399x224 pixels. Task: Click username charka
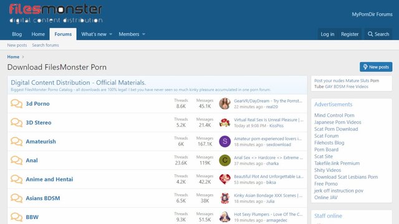point(272,163)
